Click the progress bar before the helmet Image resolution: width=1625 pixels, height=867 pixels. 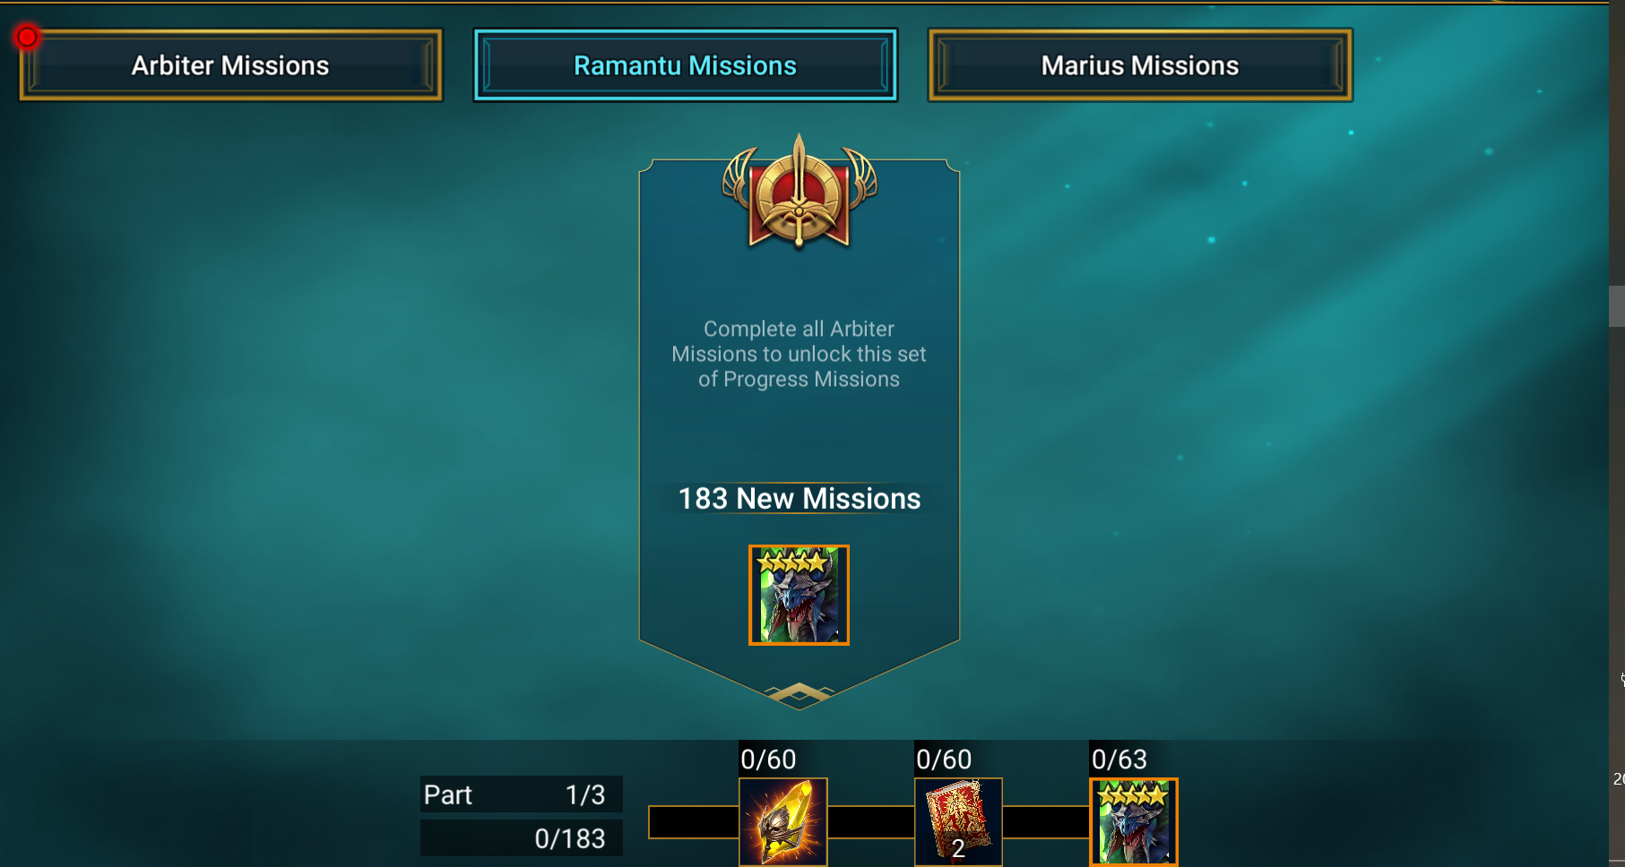[x=694, y=822]
